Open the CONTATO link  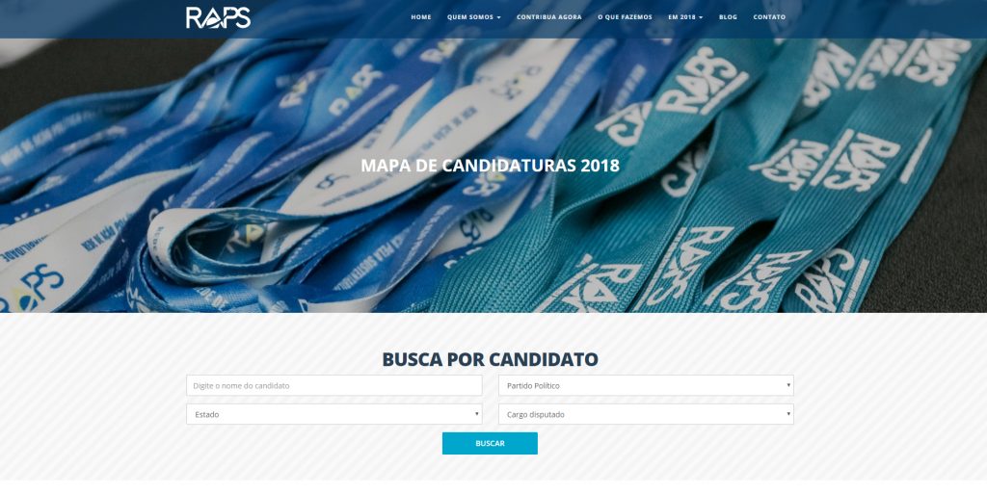(769, 17)
